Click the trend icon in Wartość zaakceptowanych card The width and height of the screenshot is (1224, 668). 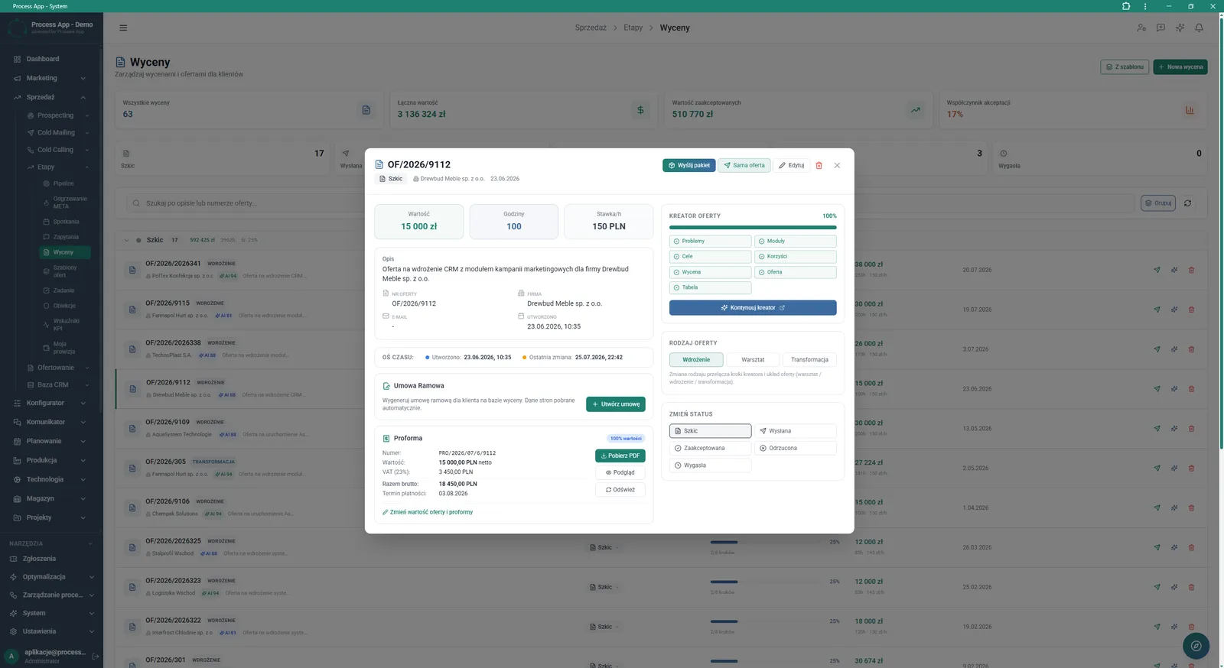pos(915,110)
